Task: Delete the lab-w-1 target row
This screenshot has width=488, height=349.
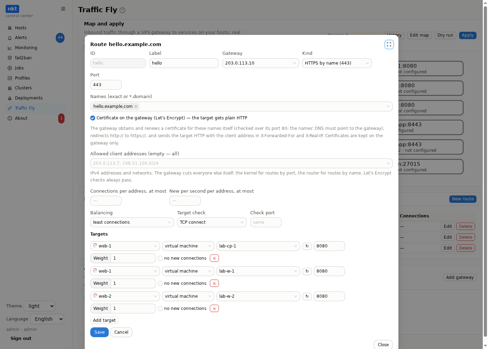Action: point(214,283)
